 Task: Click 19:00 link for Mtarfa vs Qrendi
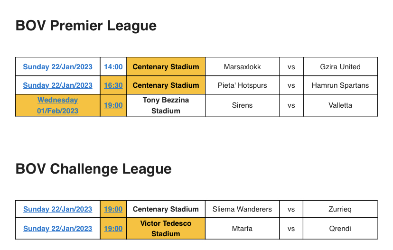pyautogui.click(x=113, y=229)
